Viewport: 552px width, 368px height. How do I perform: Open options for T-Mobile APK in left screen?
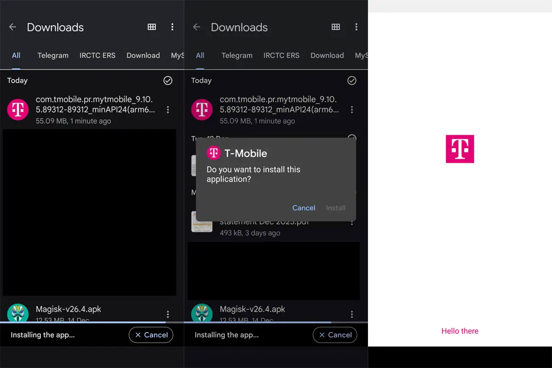tap(168, 109)
